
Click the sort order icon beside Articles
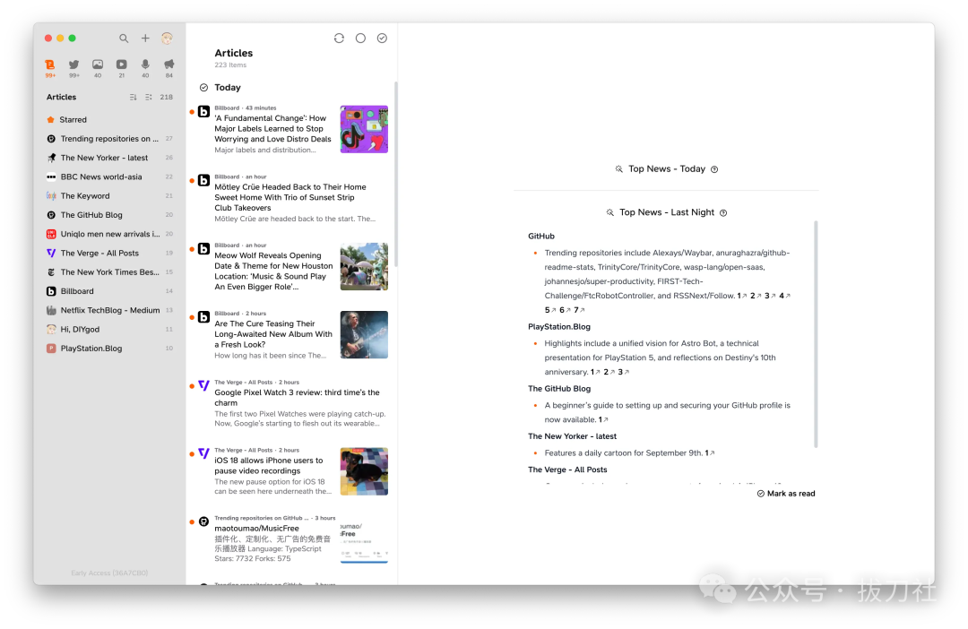click(x=133, y=97)
